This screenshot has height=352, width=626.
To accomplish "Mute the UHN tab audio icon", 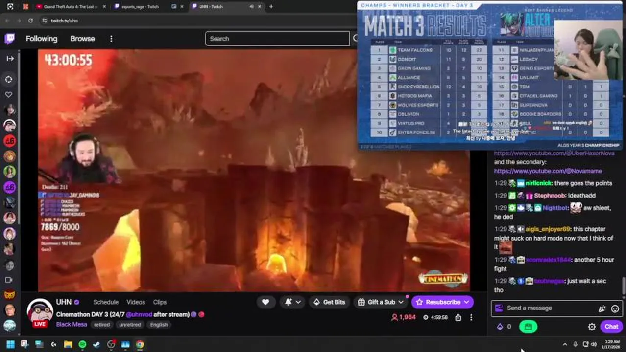I will pos(251,7).
